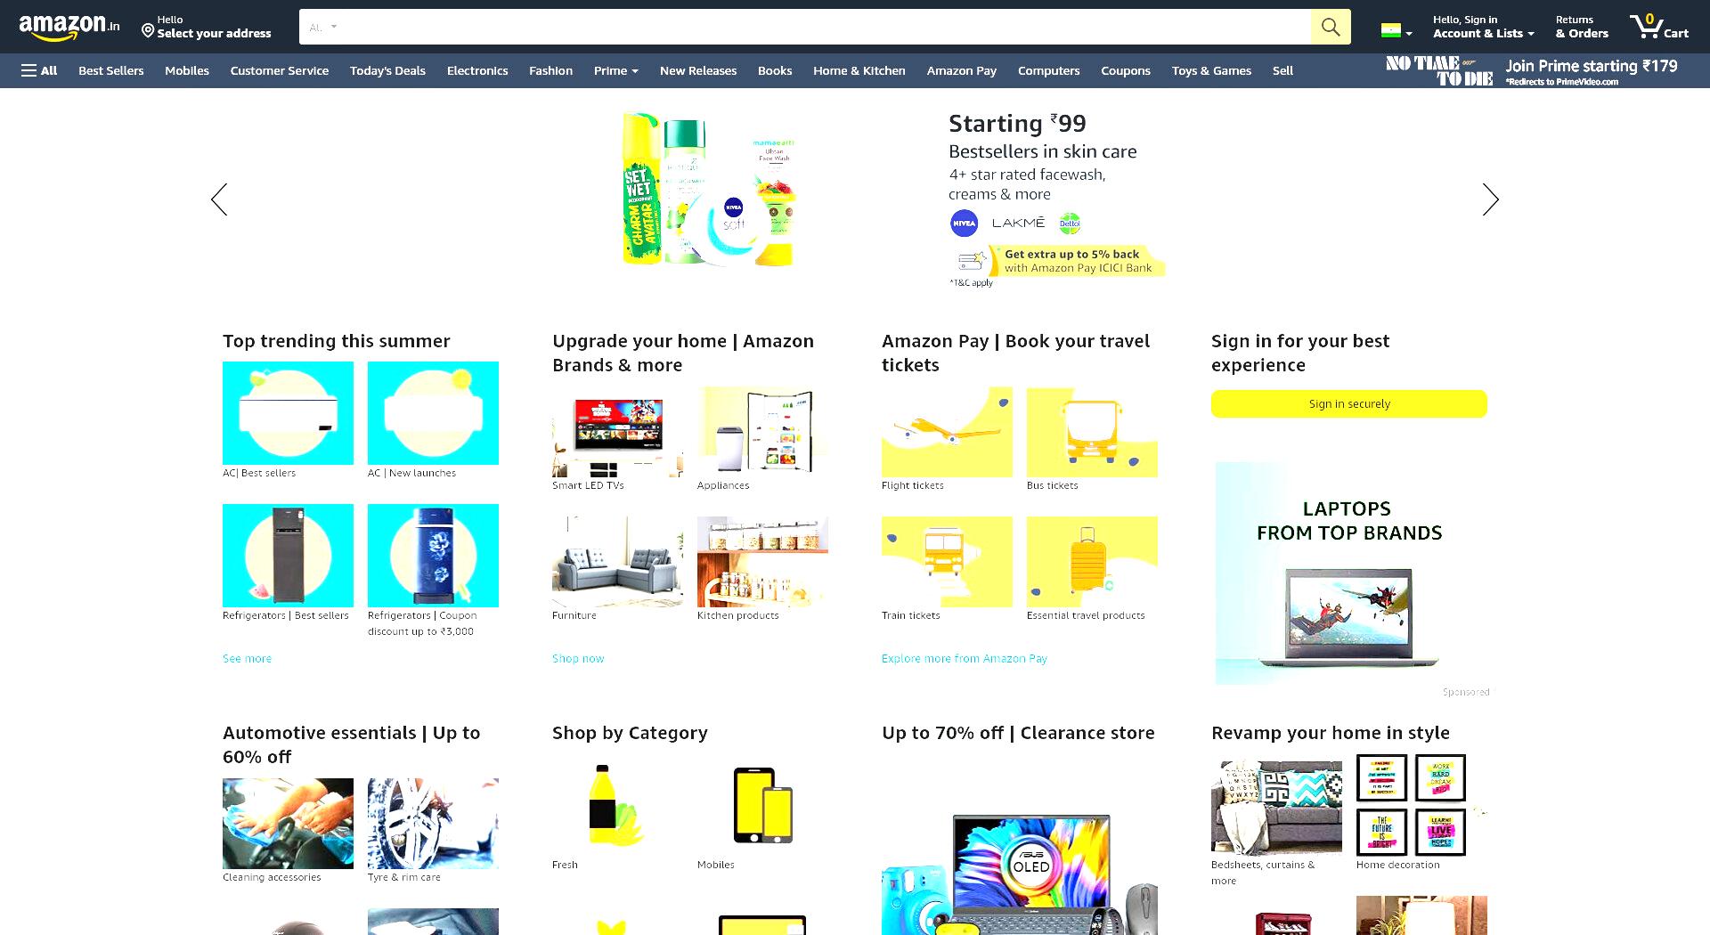This screenshot has height=935, width=1710.
Task: Click the Amazon.in logo
Action: [69, 27]
